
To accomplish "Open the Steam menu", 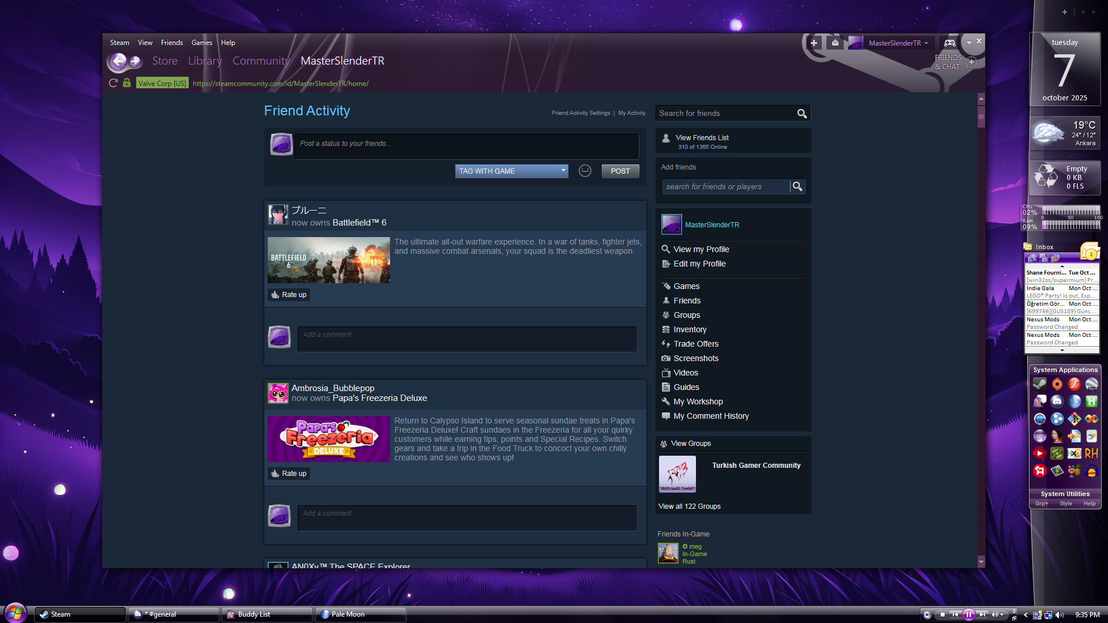I will (119, 43).
